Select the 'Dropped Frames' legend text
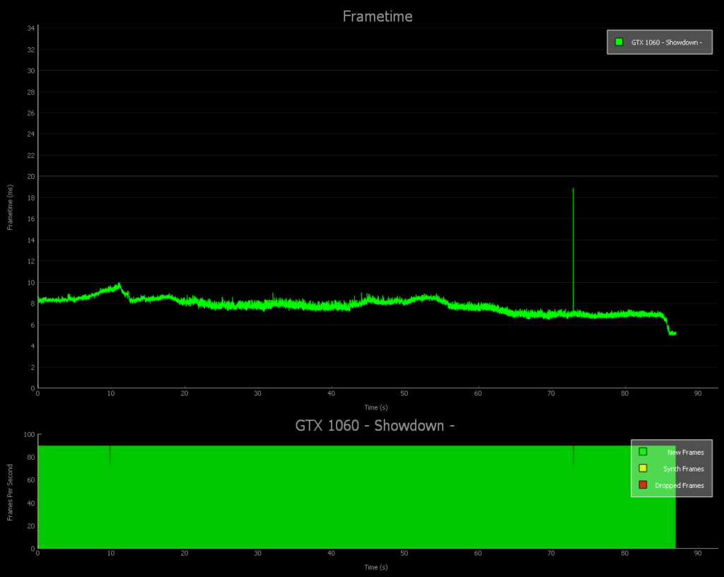The height and width of the screenshot is (577, 724). (679, 486)
